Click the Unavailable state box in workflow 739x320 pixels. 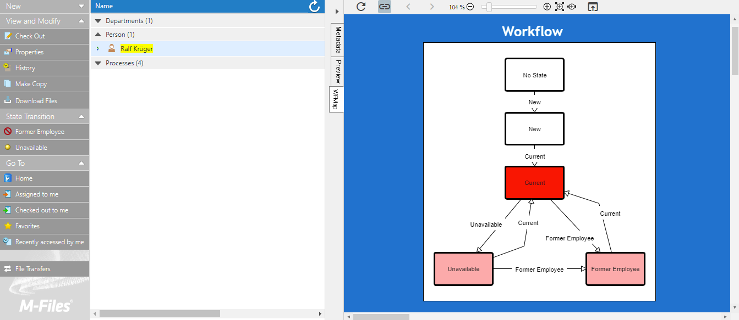(x=463, y=269)
